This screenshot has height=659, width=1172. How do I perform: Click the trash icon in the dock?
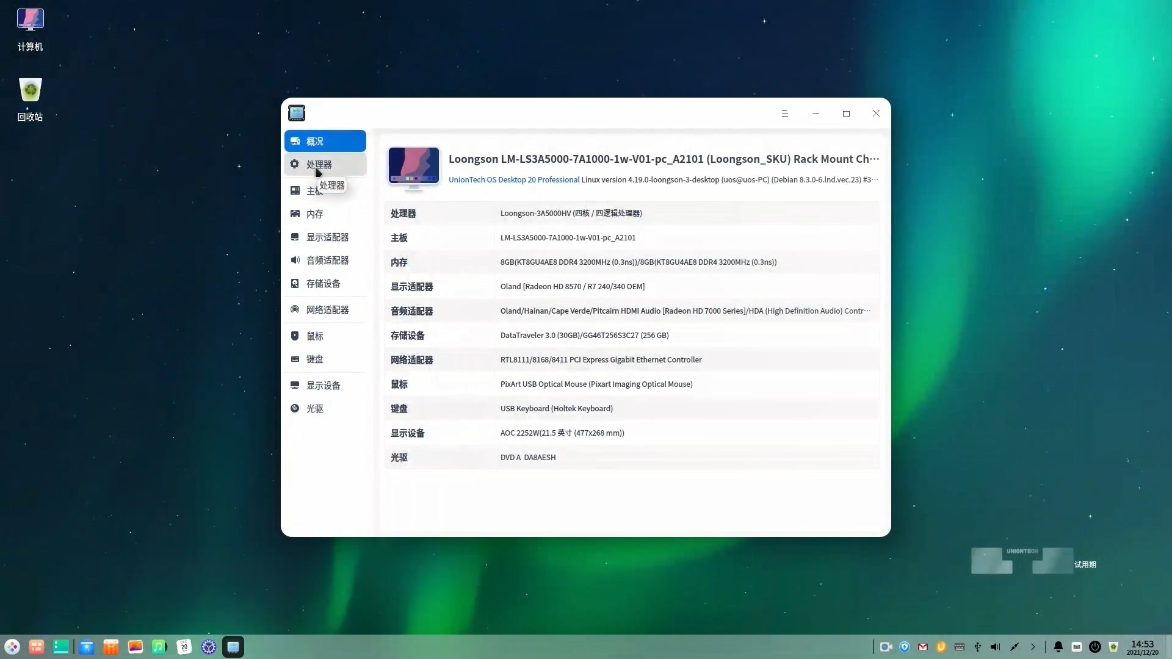1113,647
